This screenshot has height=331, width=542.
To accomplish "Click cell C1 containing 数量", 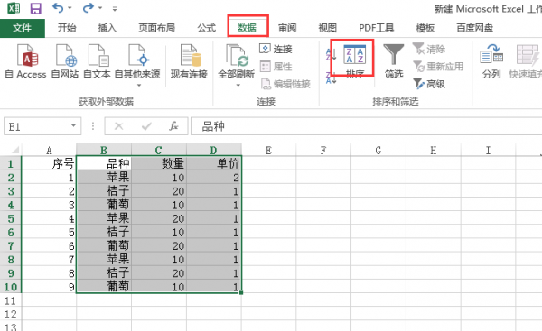I will tap(159, 163).
